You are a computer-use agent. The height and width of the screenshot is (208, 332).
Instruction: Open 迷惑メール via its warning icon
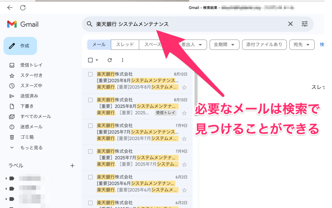click(x=12, y=127)
